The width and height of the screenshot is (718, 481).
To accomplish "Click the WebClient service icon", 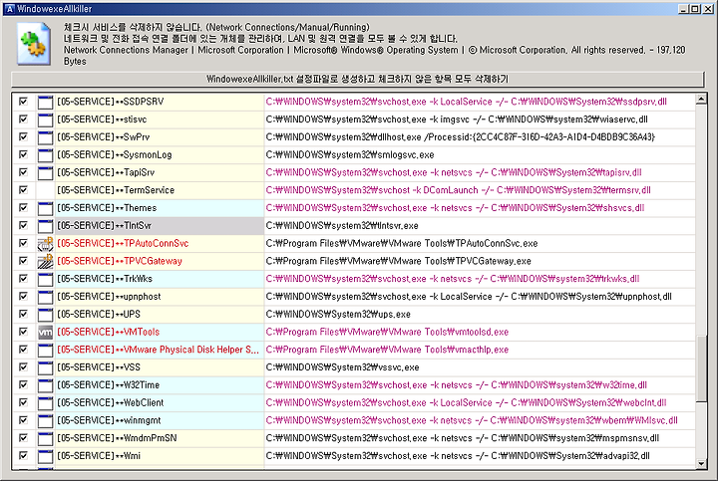I will 45,403.
